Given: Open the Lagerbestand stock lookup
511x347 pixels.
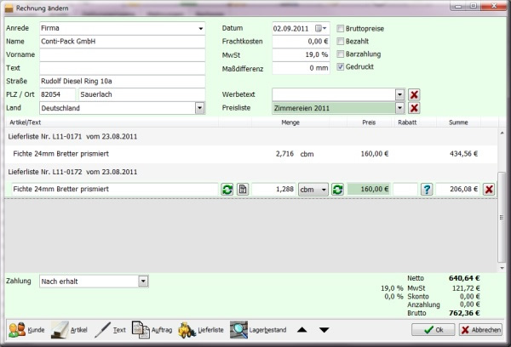Looking at the screenshot, I should click(258, 330).
